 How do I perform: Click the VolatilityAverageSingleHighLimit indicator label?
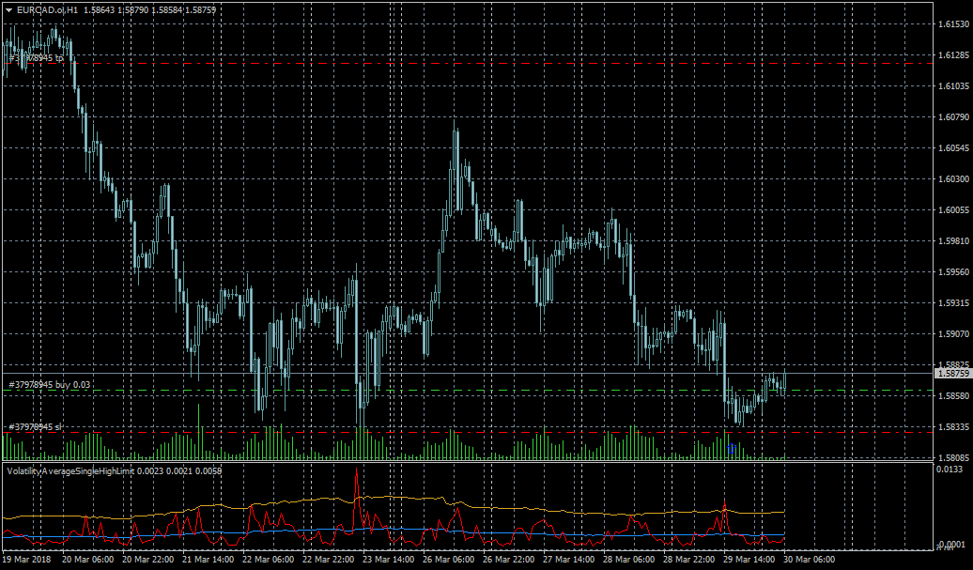[70, 470]
